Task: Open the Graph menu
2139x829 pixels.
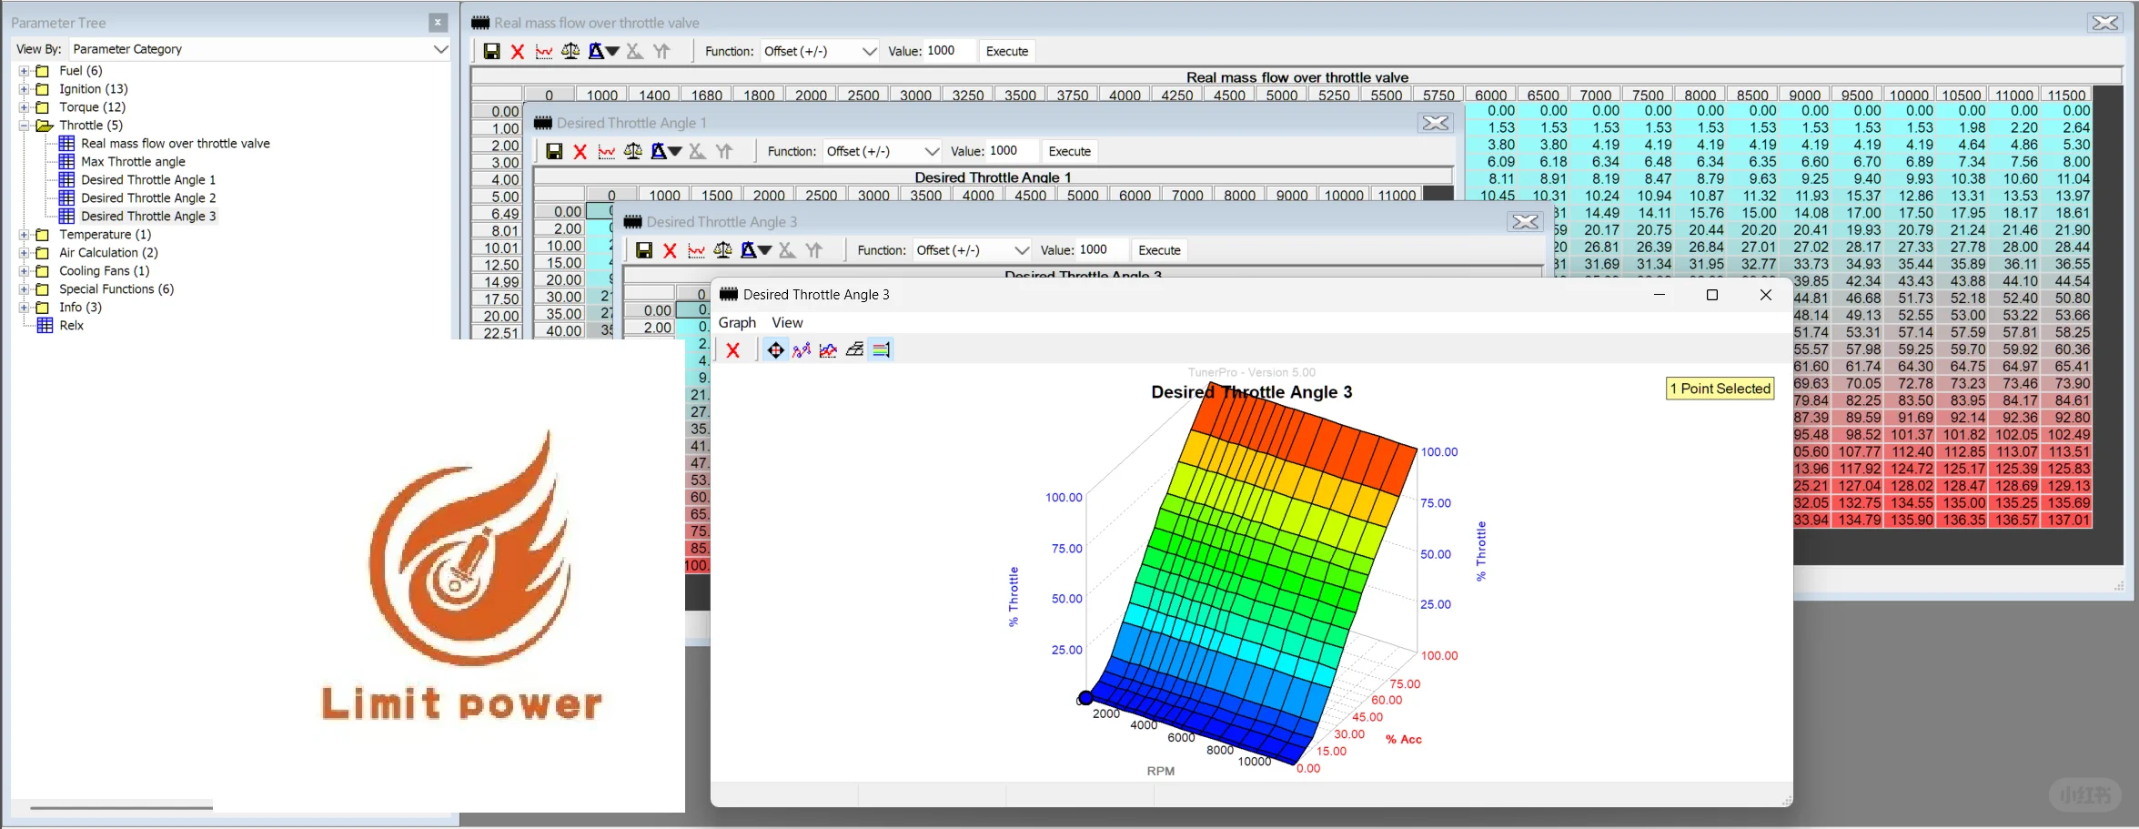Action: (x=737, y=323)
